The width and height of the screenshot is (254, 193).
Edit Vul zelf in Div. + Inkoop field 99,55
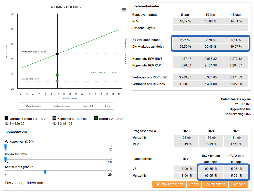pos(209,175)
